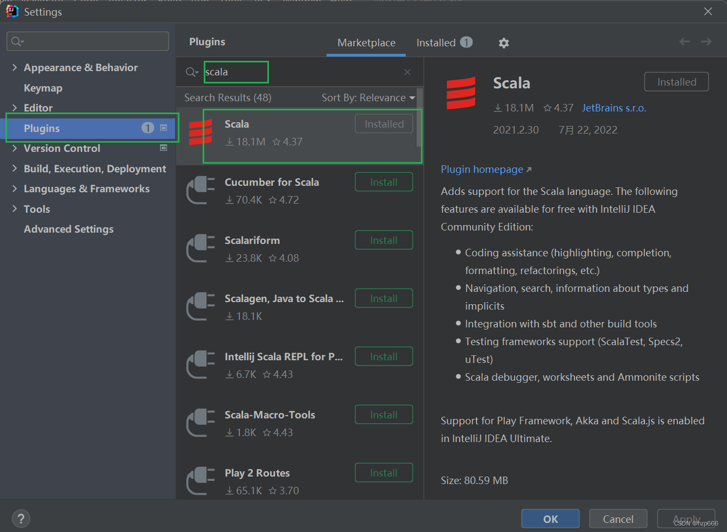Navigate forward in settings history
The height and width of the screenshot is (532, 727).
tap(706, 41)
